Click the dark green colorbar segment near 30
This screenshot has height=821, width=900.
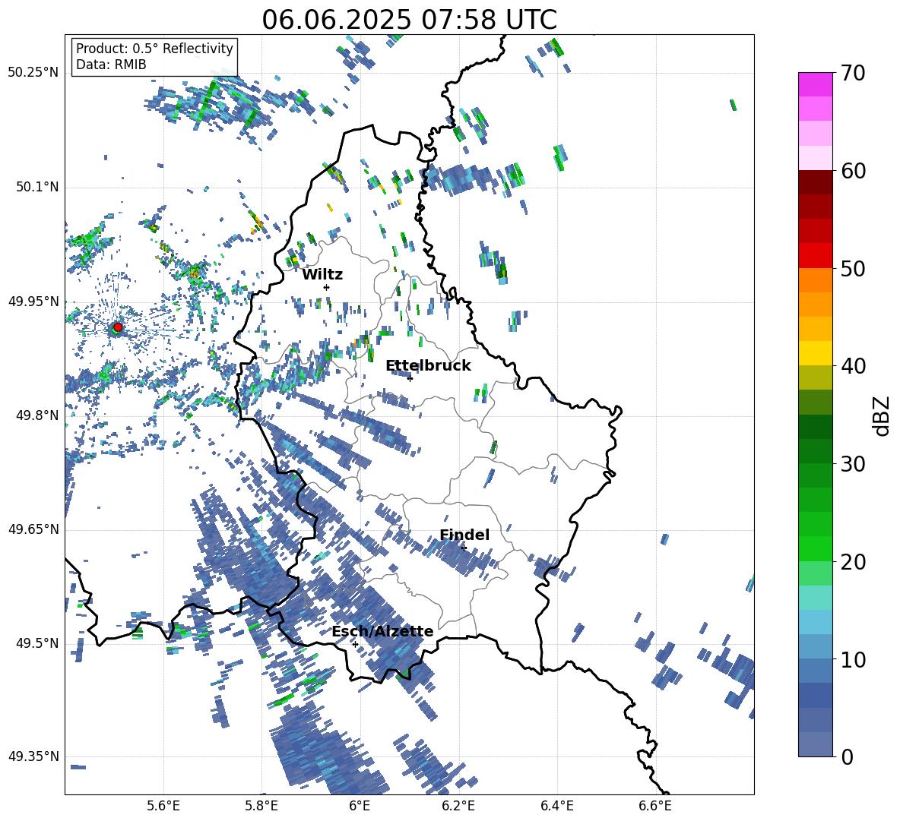click(815, 451)
